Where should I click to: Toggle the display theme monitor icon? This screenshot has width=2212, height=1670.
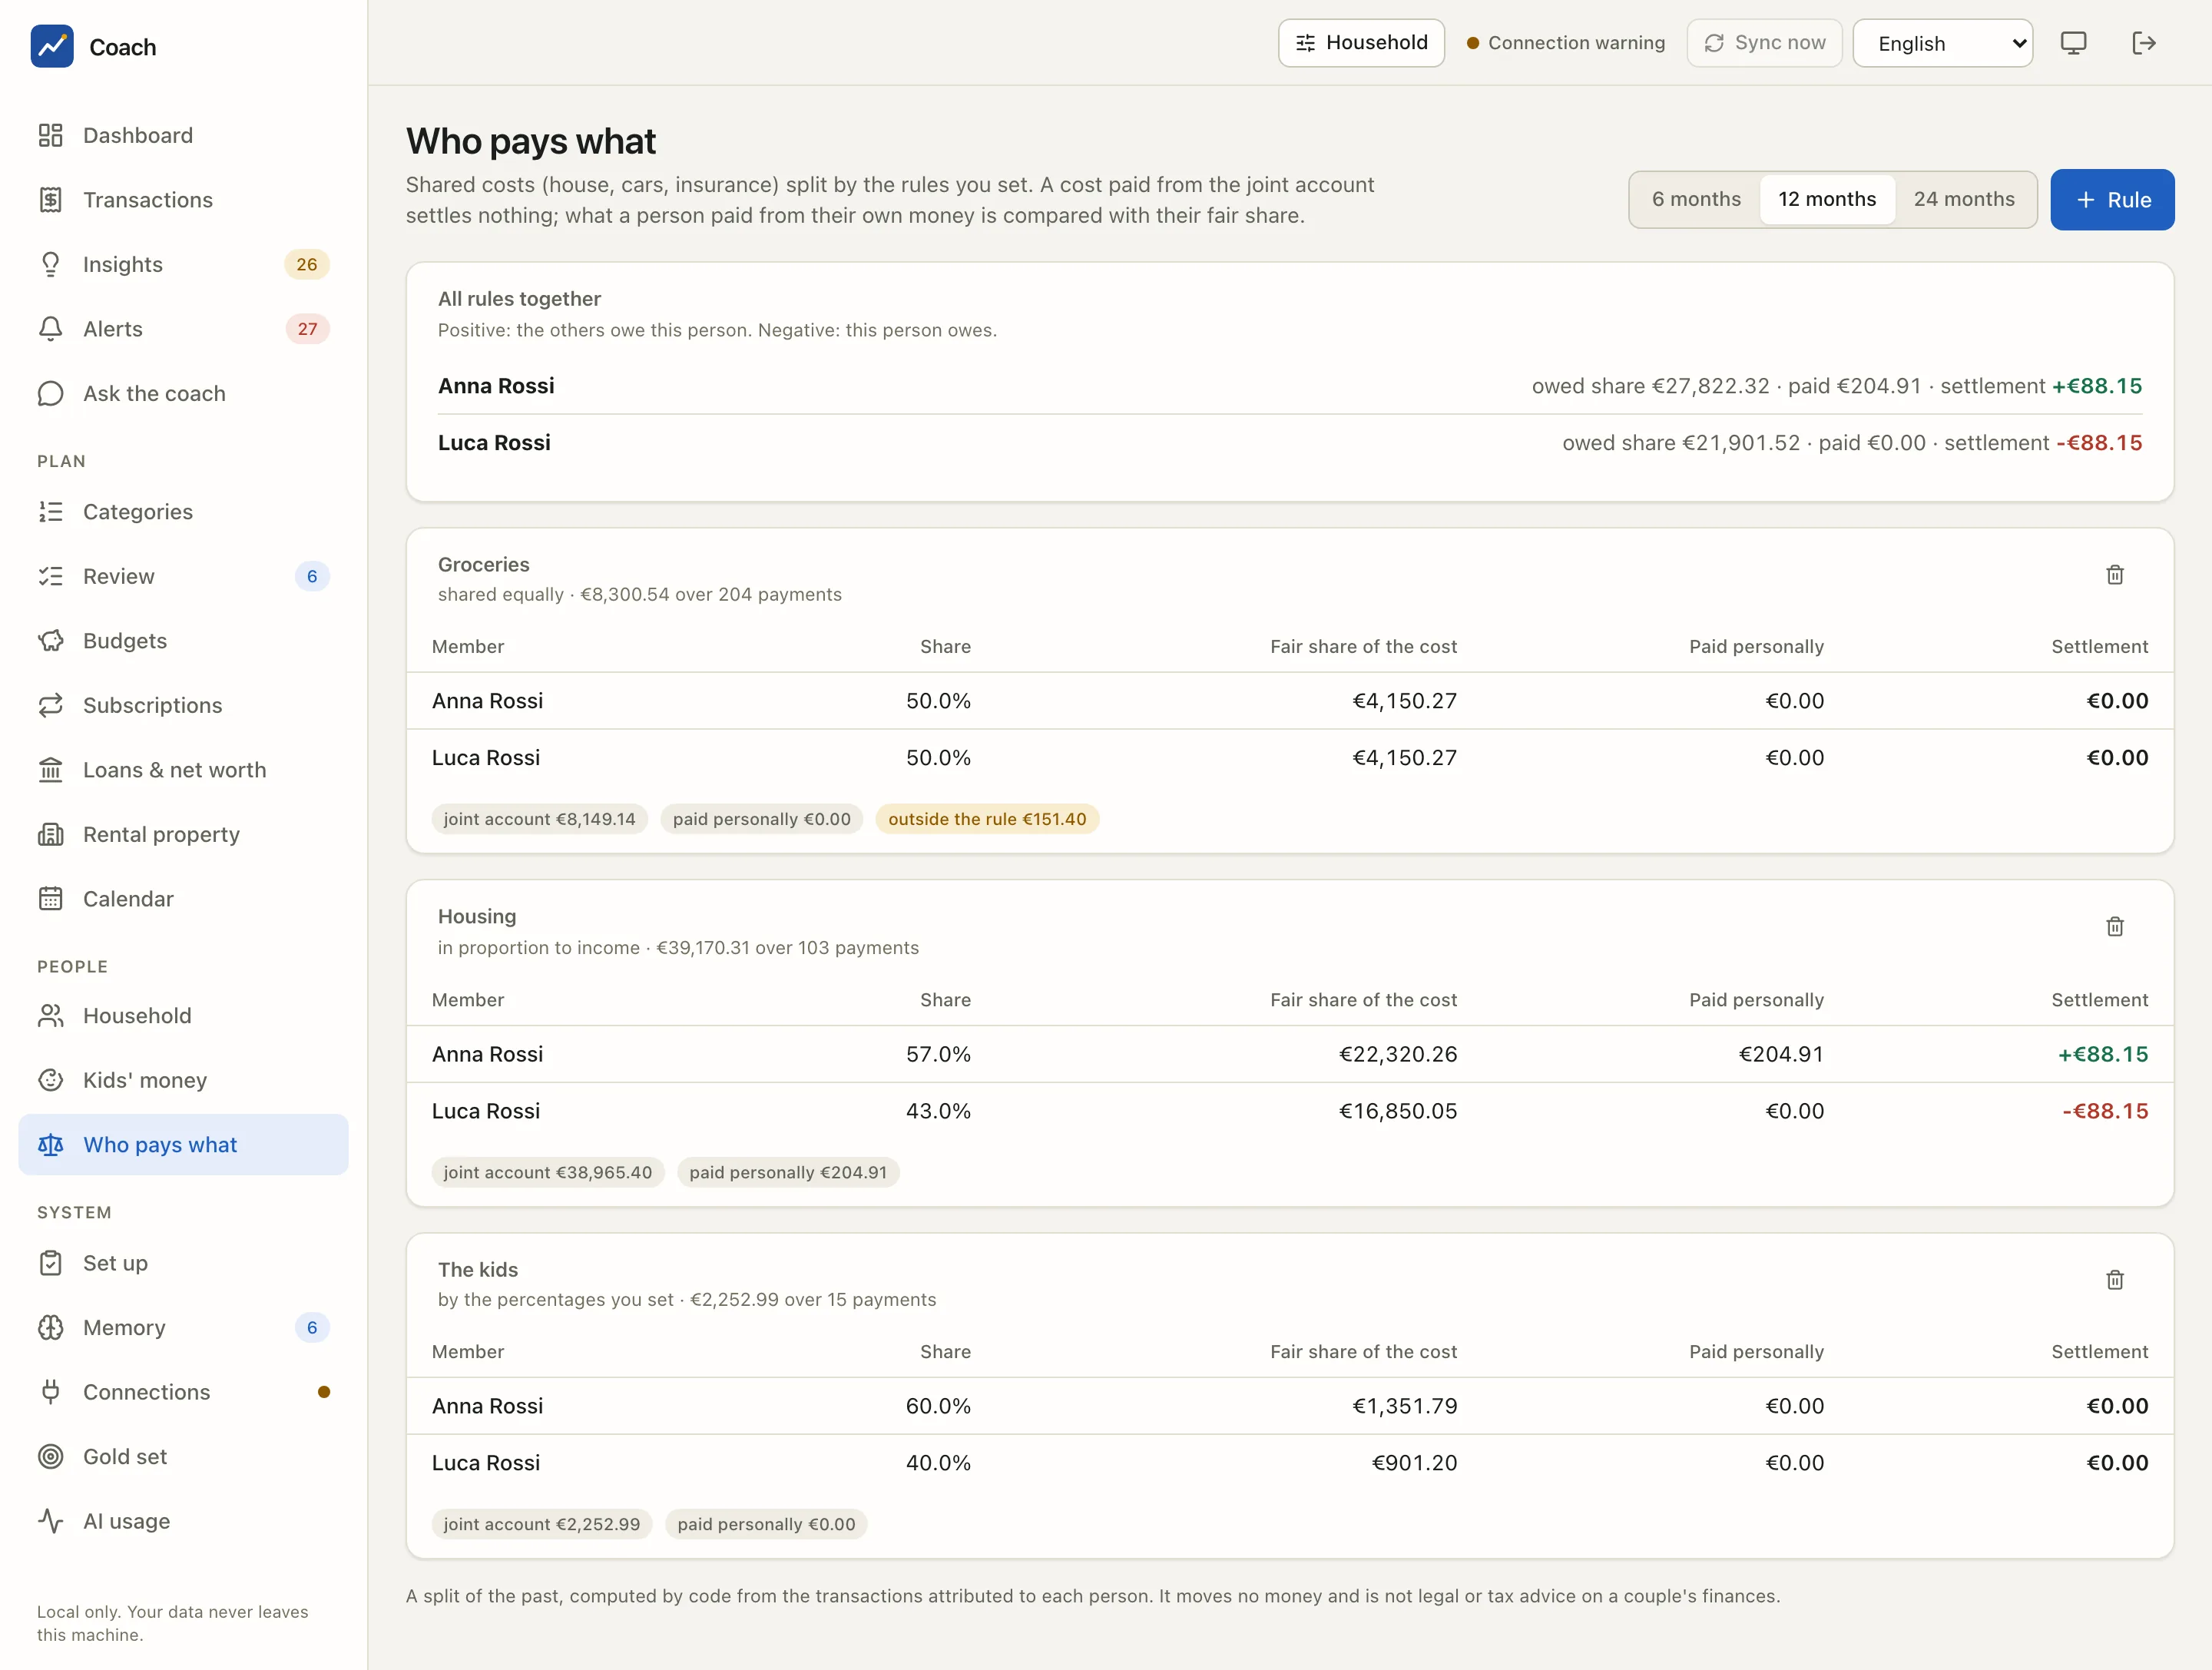(x=2073, y=43)
